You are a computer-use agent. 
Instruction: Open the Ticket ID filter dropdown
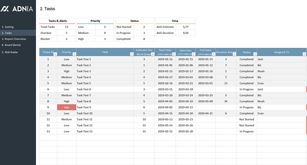[54, 54]
